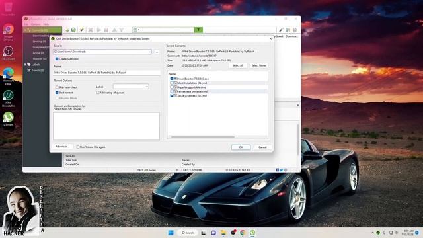Click the OK button
Viewport: 423px width, 238px height.
click(x=241, y=147)
